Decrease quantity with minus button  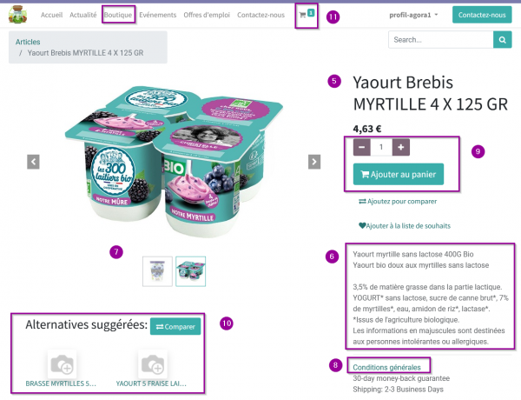[x=362, y=147]
